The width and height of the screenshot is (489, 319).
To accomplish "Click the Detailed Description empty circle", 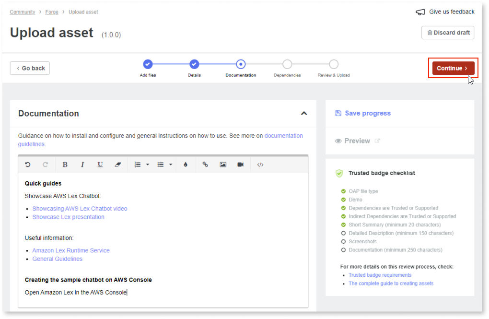I will coord(343,233).
